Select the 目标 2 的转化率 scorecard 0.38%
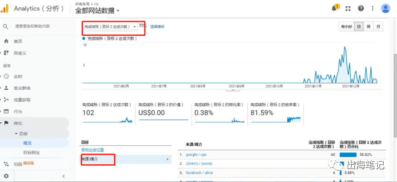This screenshot has height=182, width=397. pos(220,114)
